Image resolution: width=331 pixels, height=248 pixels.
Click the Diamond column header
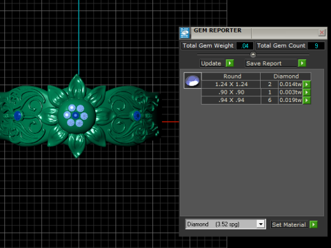point(285,76)
